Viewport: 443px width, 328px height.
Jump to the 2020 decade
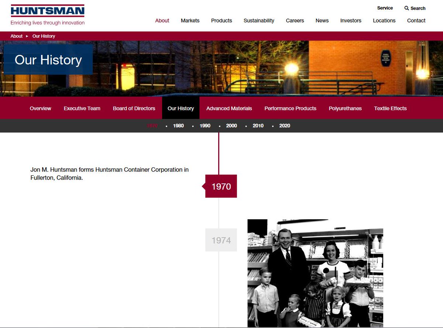click(285, 126)
